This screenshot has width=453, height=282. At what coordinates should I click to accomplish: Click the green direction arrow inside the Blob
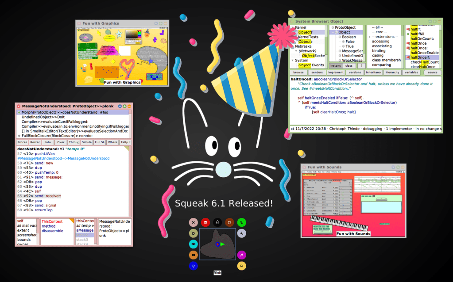(222, 244)
